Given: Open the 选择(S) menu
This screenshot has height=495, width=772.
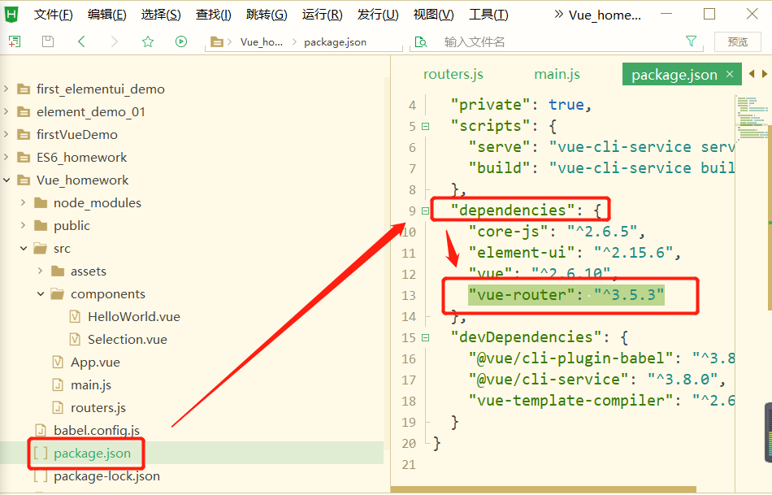Looking at the screenshot, I should [161, 15].
